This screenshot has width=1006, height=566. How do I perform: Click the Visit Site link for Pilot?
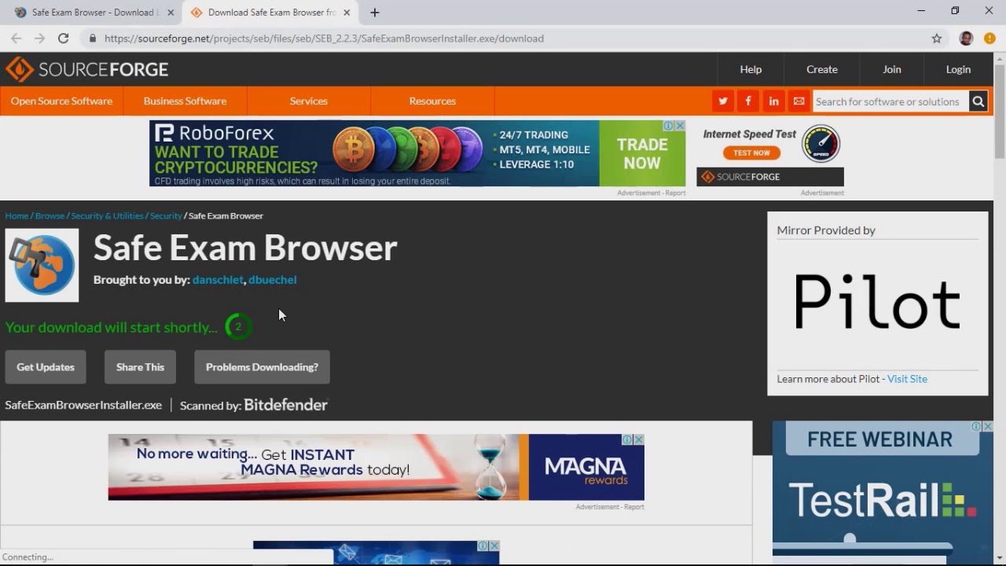[907, 379]
